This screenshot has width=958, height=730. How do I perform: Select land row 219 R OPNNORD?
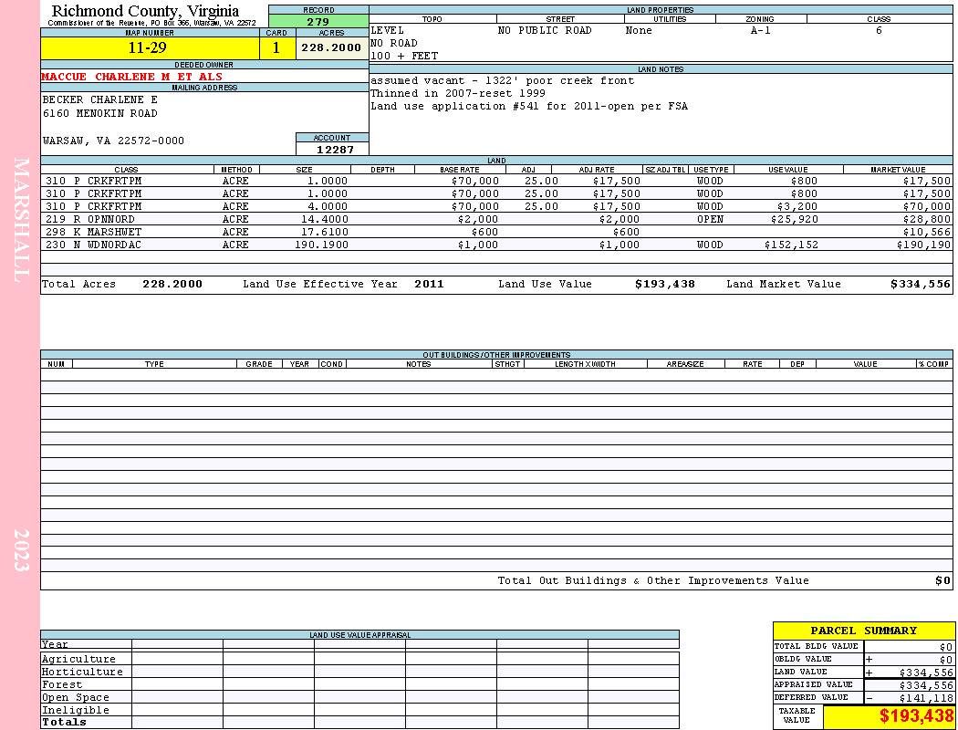click(496, 219)
